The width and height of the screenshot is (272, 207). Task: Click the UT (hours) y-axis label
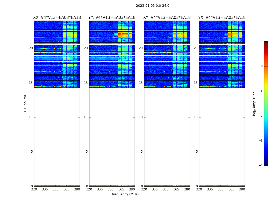tap(25, 103)
